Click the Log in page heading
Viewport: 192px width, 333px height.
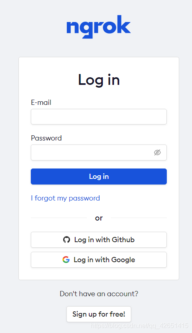(x=99, y=80)
